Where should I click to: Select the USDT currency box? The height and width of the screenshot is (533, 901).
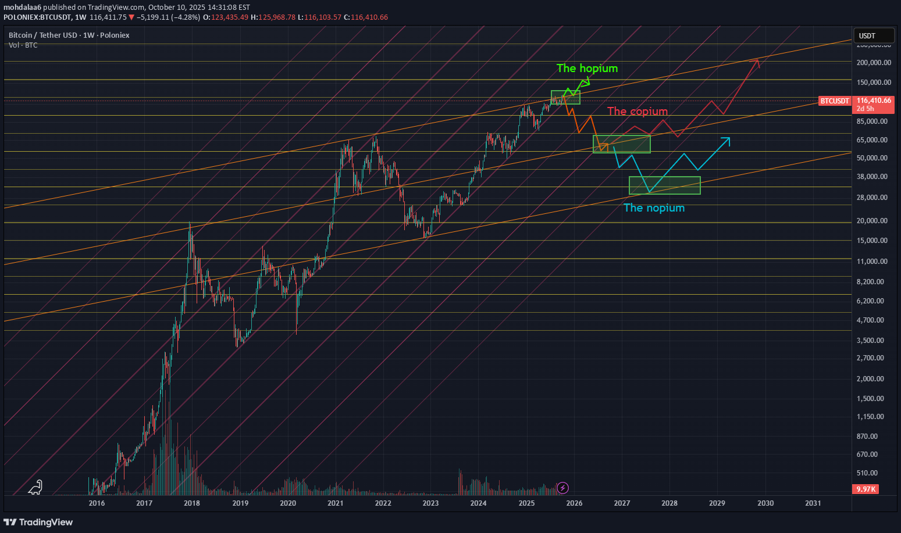click(874, 35)
